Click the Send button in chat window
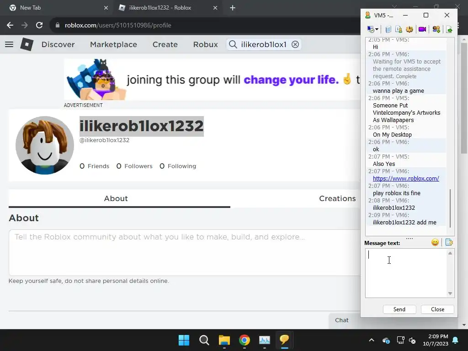This screenshot has height=351, width=468. click(x=399, y=309)
